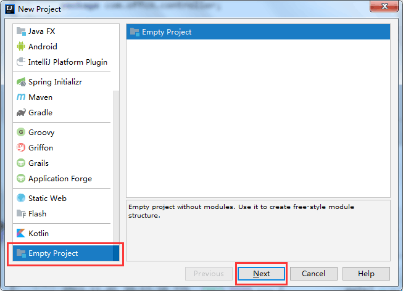
Task: Click the red Griffon icon
Action: tap(21, 148)
